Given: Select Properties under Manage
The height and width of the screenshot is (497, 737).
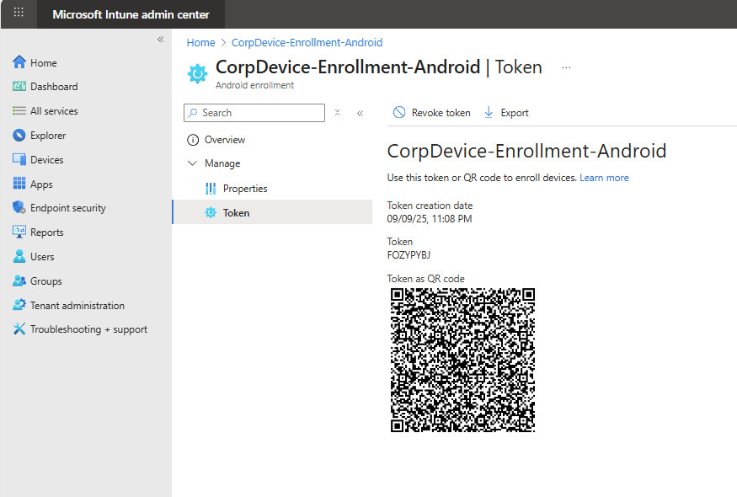Looking at the screenshot, I should coord(244,189).
